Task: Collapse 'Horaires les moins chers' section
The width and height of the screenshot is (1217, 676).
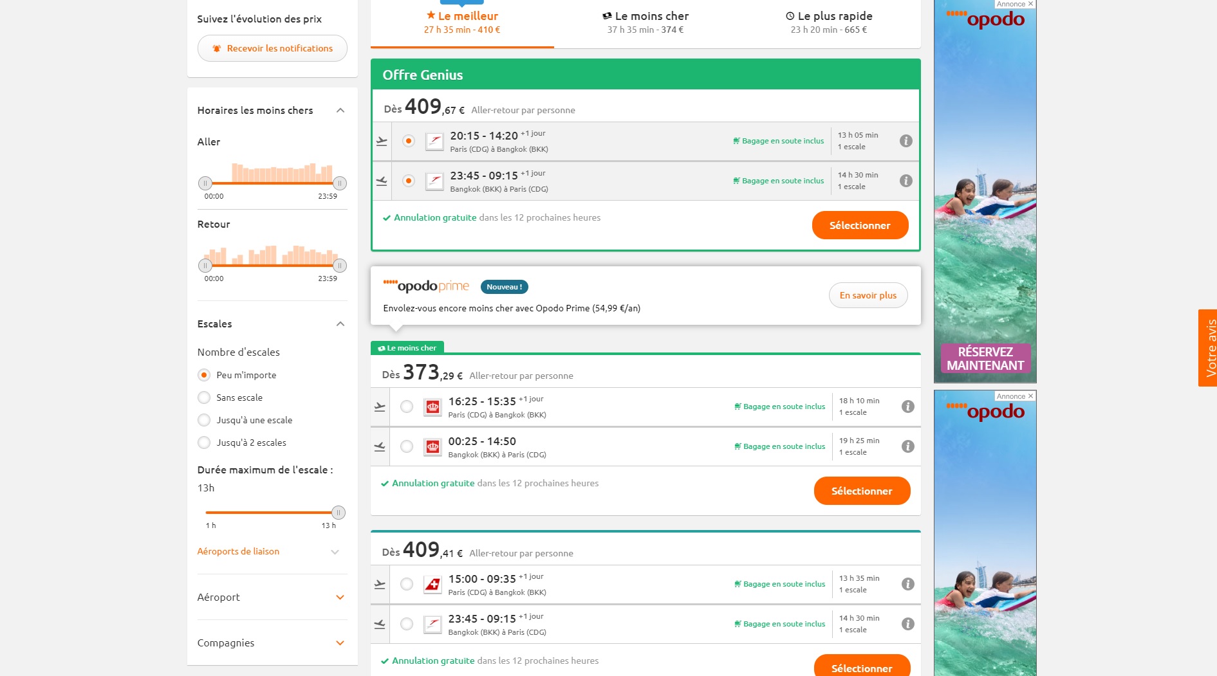Action: coord(340,111)
